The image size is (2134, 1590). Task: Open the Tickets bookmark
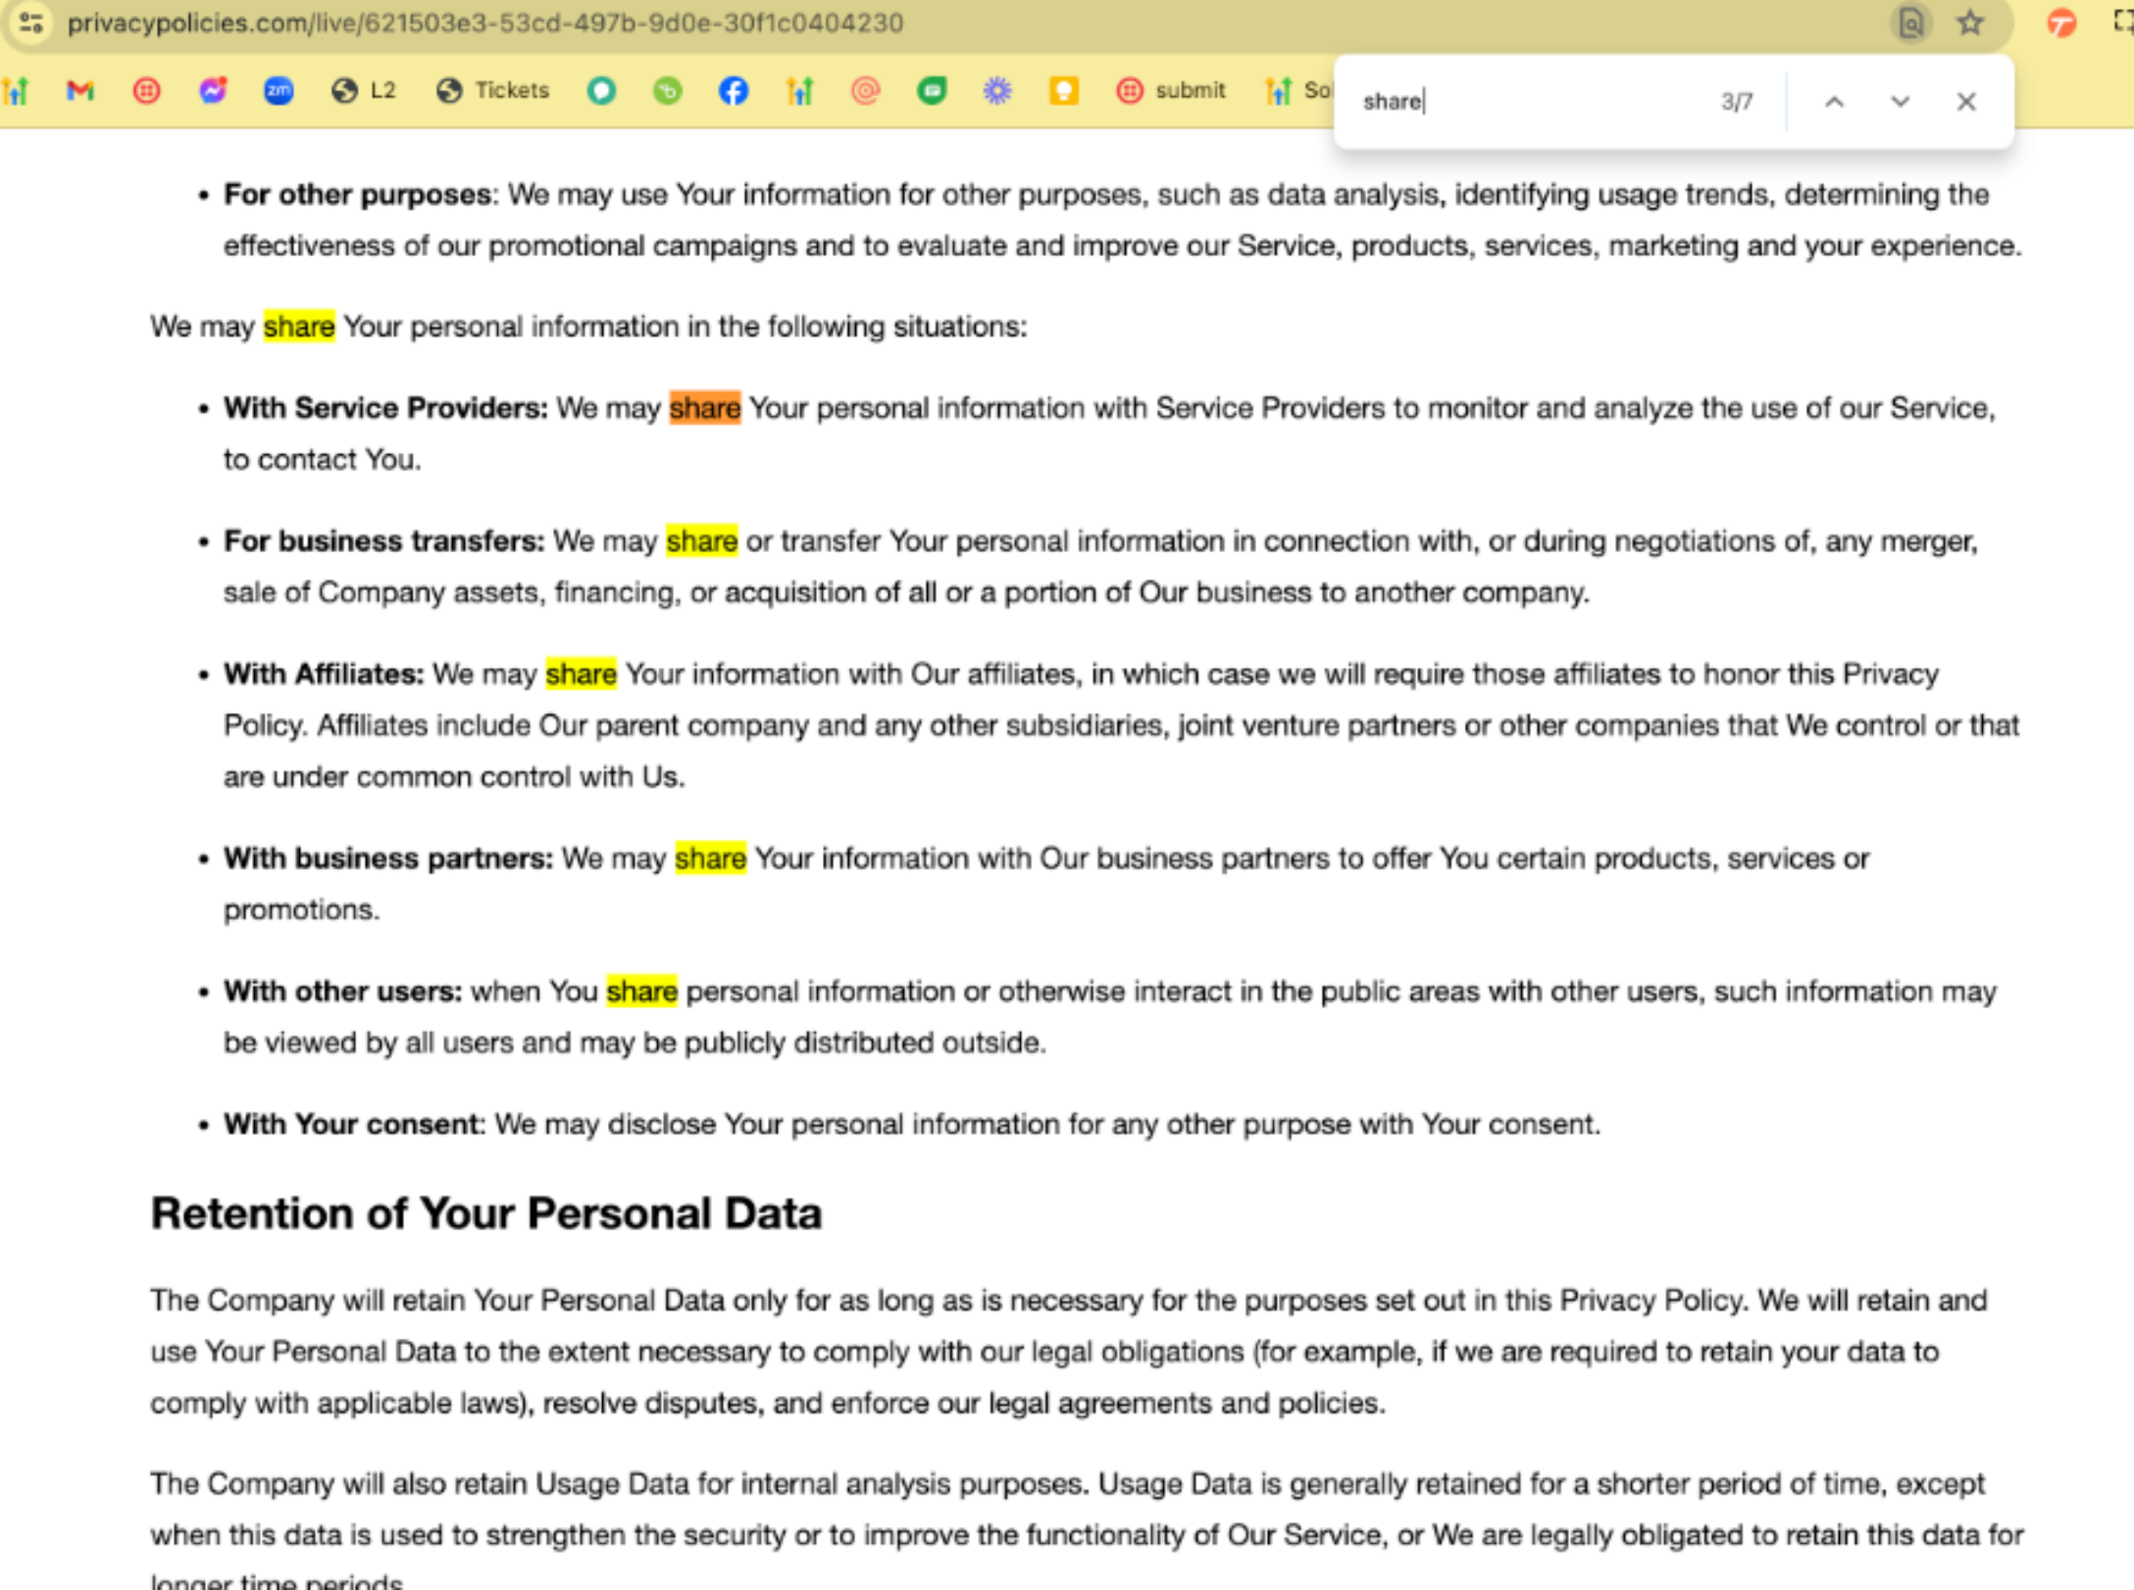pyautogui.click(x=492, y=91)
